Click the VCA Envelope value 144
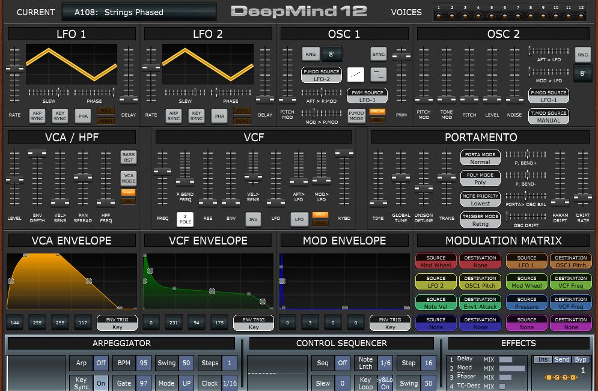This screenshot has height=391, width=598. [14, 323]
